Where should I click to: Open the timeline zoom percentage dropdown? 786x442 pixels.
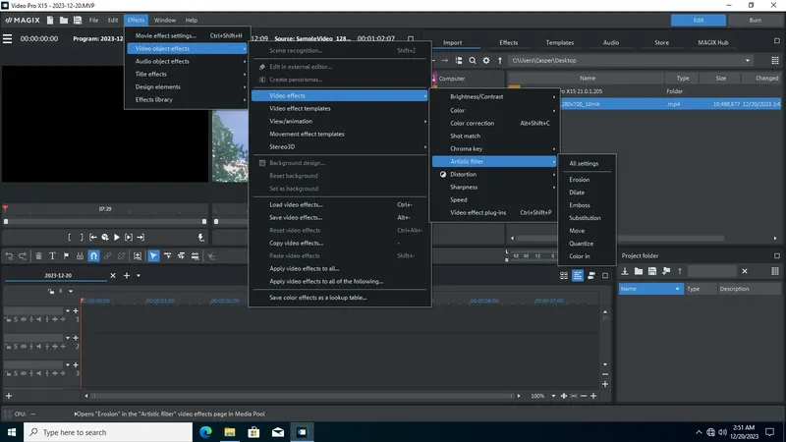(551, 396)
